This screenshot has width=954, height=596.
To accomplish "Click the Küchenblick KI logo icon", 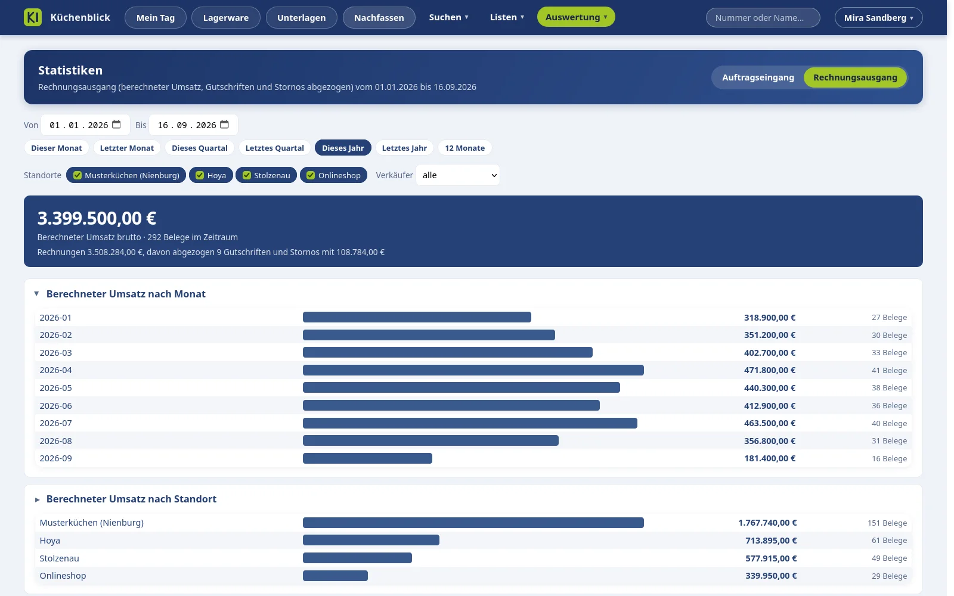I will (x=33, y=17).
